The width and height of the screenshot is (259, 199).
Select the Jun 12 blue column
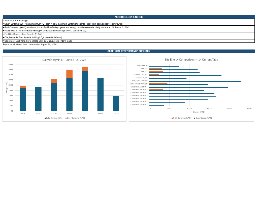coord(85,91)
